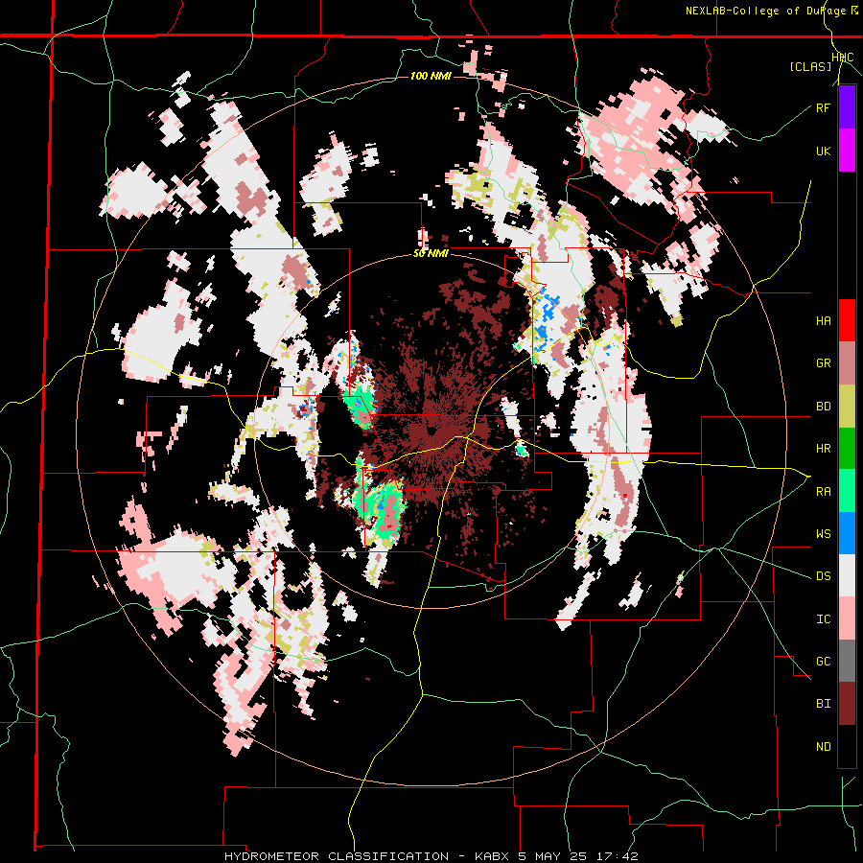Click the UK legend label
This screenshot has width=863, height=863.
tap(823, 152)
